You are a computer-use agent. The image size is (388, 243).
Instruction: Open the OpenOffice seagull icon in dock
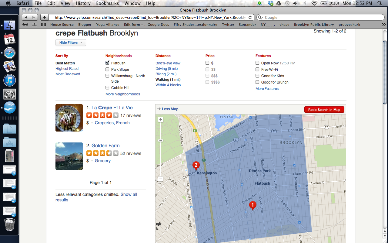coord(10,108)
